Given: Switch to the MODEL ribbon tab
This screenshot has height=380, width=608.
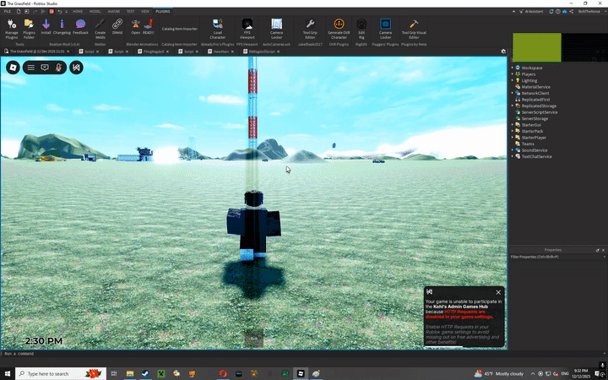Looking at the screenshot, I should pos(95,12).
